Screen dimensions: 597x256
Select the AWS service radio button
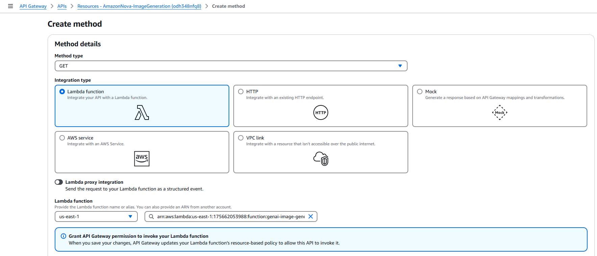click(x=62, y=138)
